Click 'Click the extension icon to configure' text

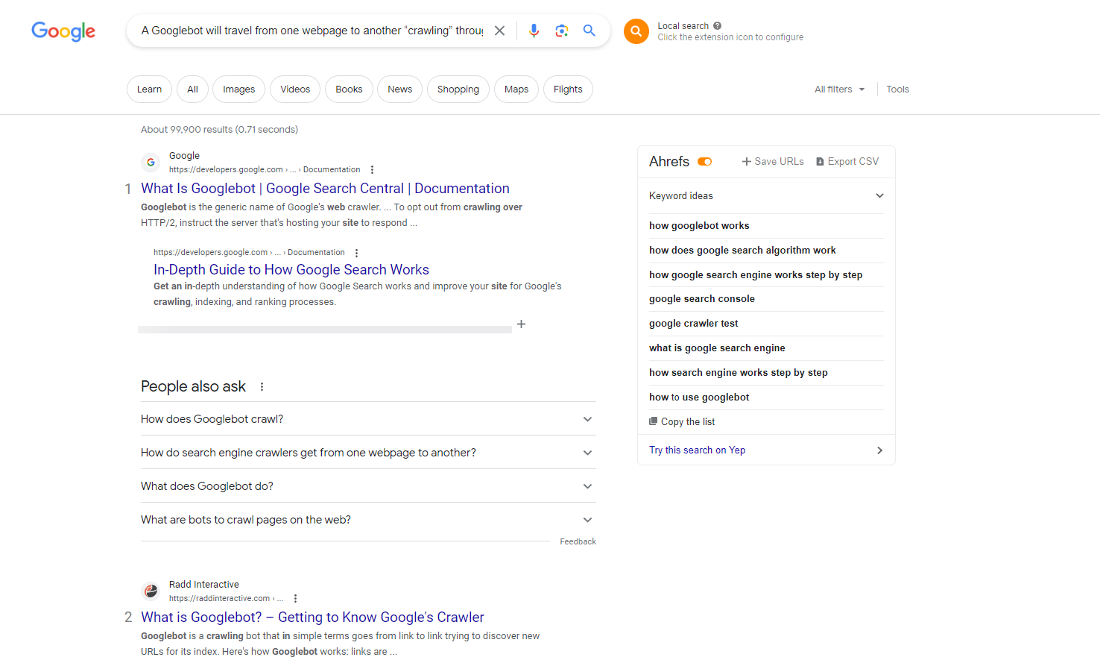click(730, 37)
